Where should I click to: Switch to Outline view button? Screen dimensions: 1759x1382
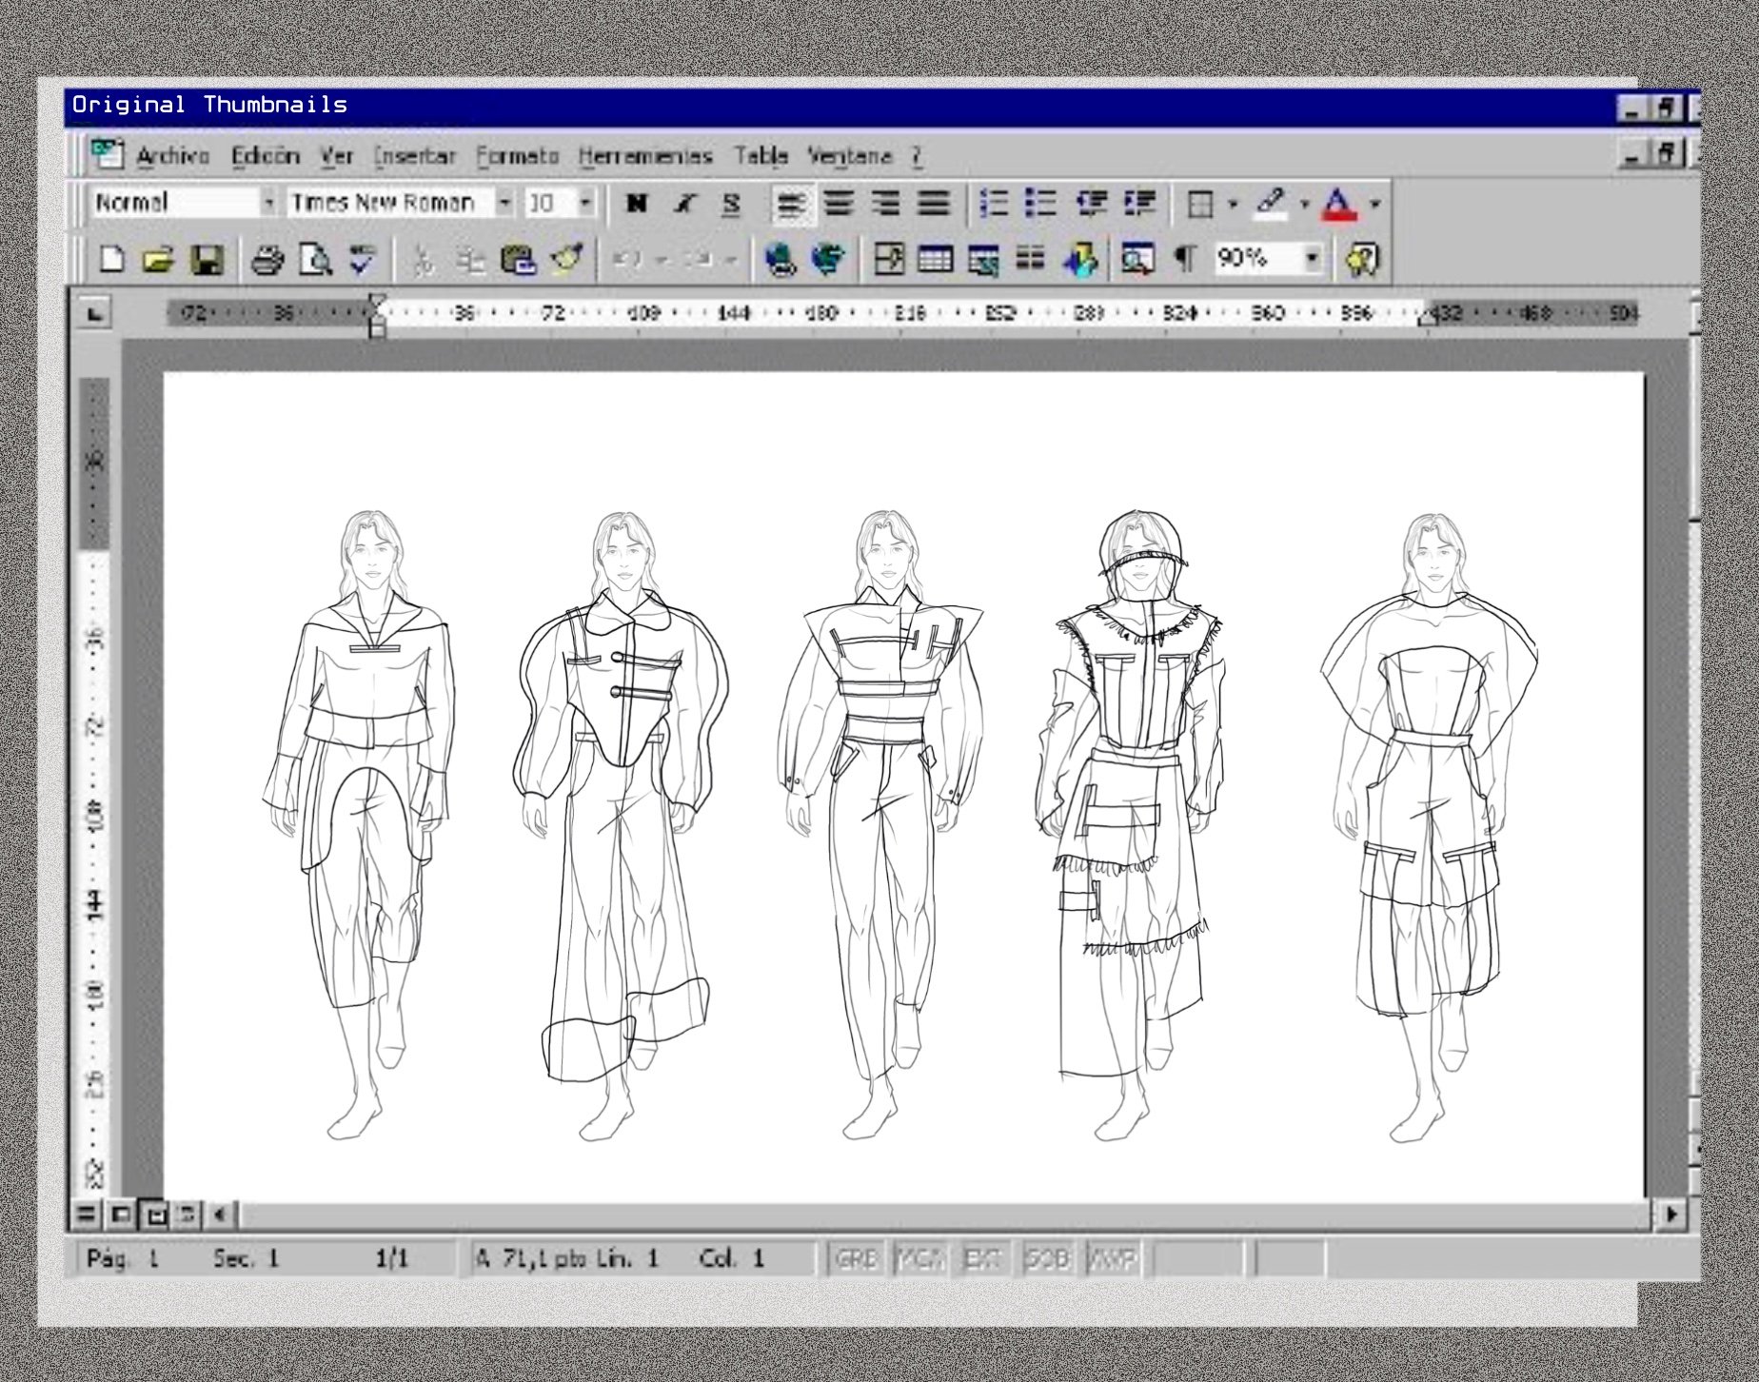click(188, 1214)
